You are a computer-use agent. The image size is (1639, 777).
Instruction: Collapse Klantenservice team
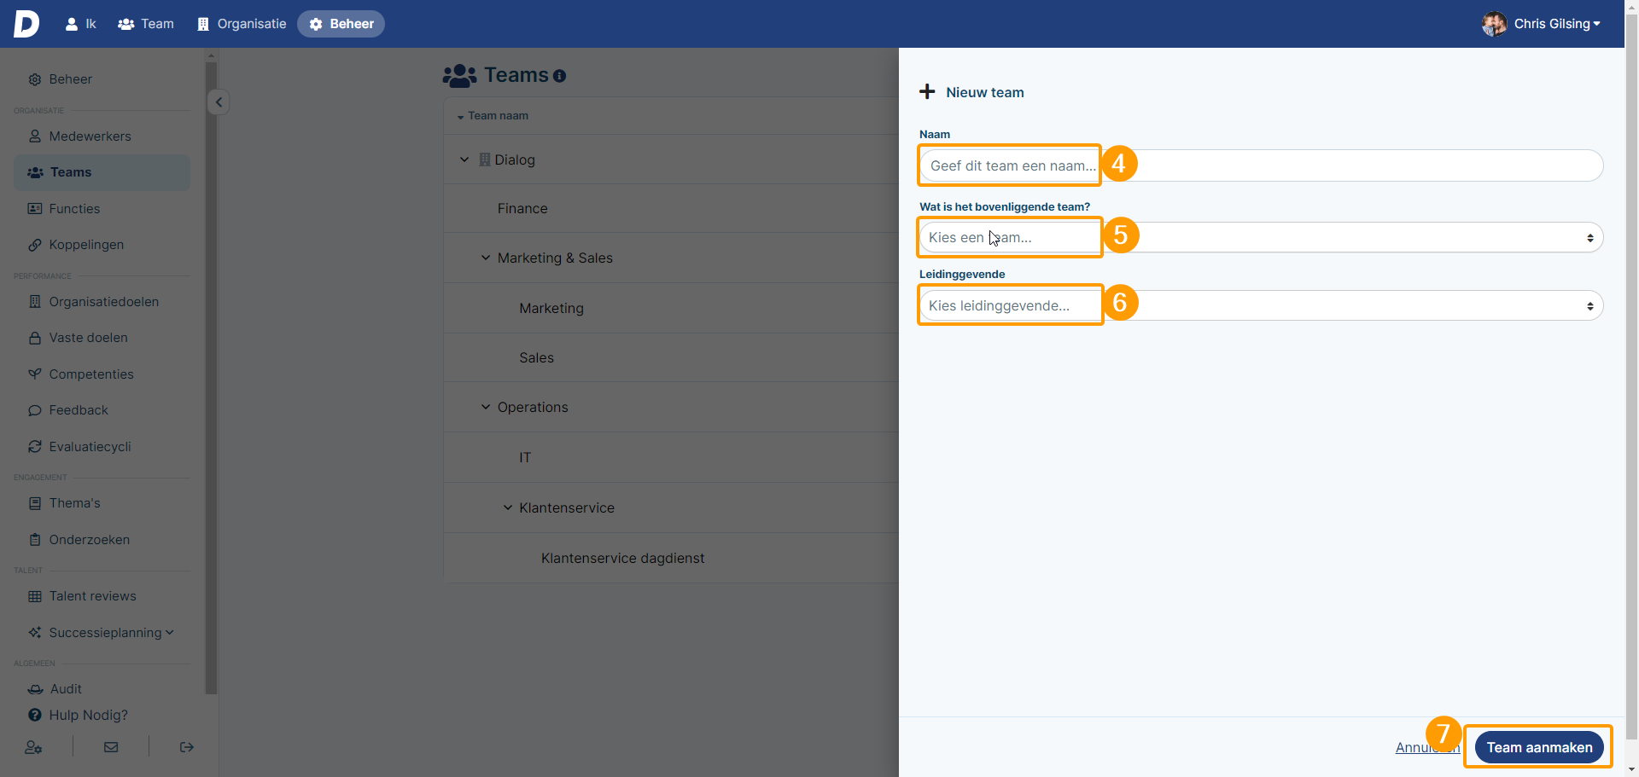point(508,507)
